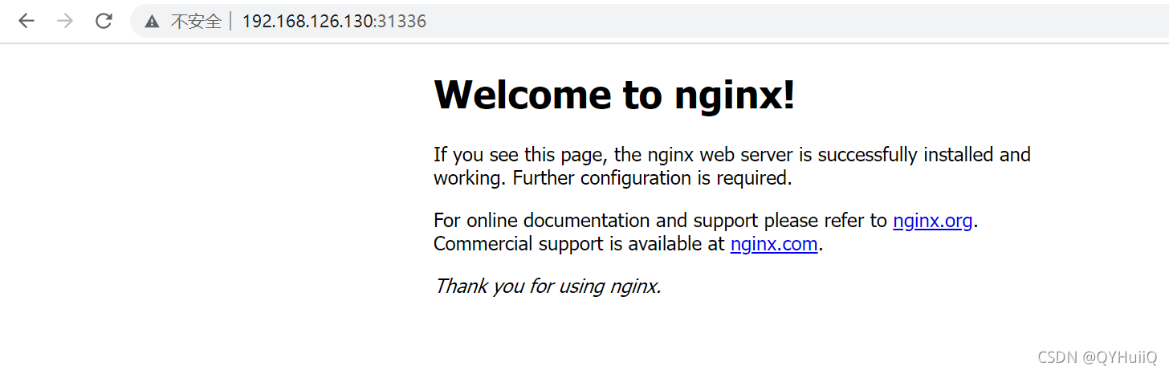Viewport: 1169px width, 374px height.
Task: Click the browser back arrow
Action: pos(26,22)
